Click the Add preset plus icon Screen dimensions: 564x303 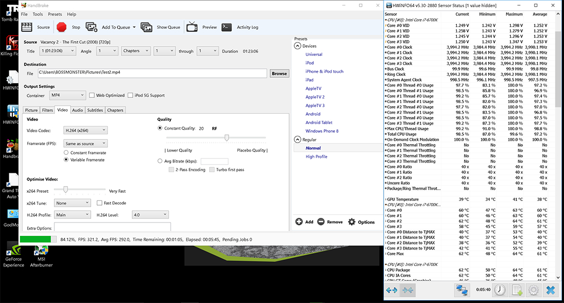pos(299,221)
